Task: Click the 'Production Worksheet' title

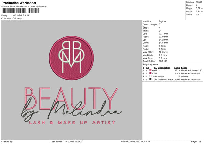Action: (x=19, y=3)
